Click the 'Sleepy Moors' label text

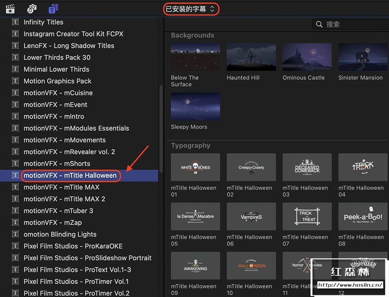[x=189, y=127]
